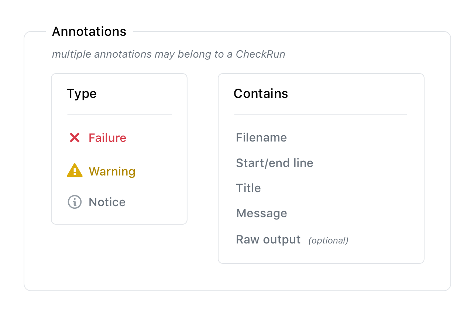Click the Annotations section heading
Viewport: 474px width, 317px height.
89,32
